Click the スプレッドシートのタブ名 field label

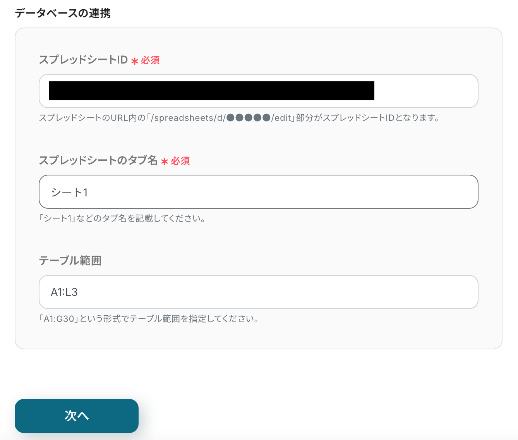point(98,160)
